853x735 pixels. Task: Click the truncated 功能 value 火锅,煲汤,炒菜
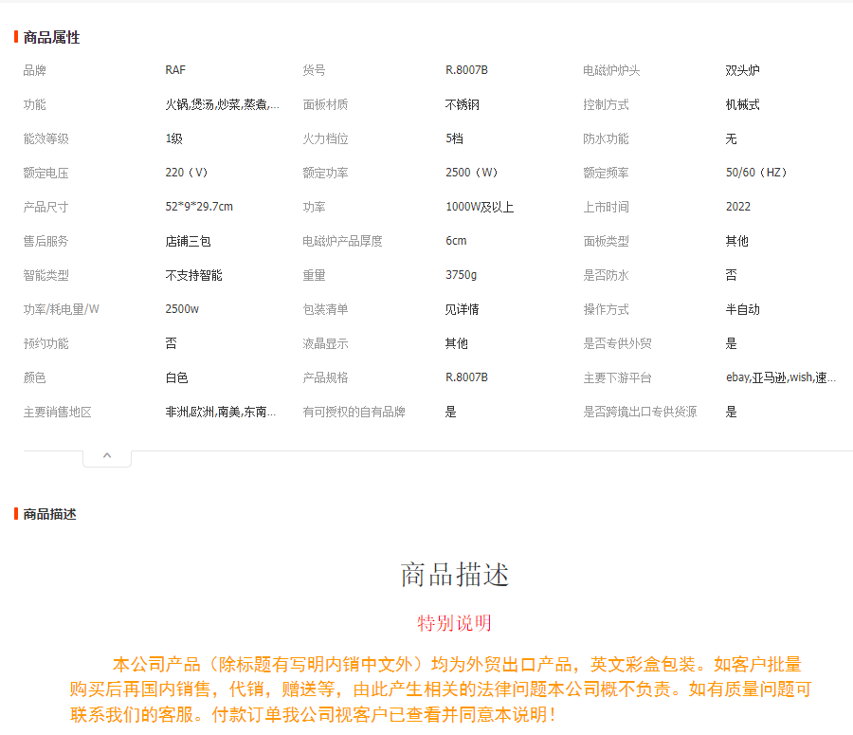coord(222,104)
